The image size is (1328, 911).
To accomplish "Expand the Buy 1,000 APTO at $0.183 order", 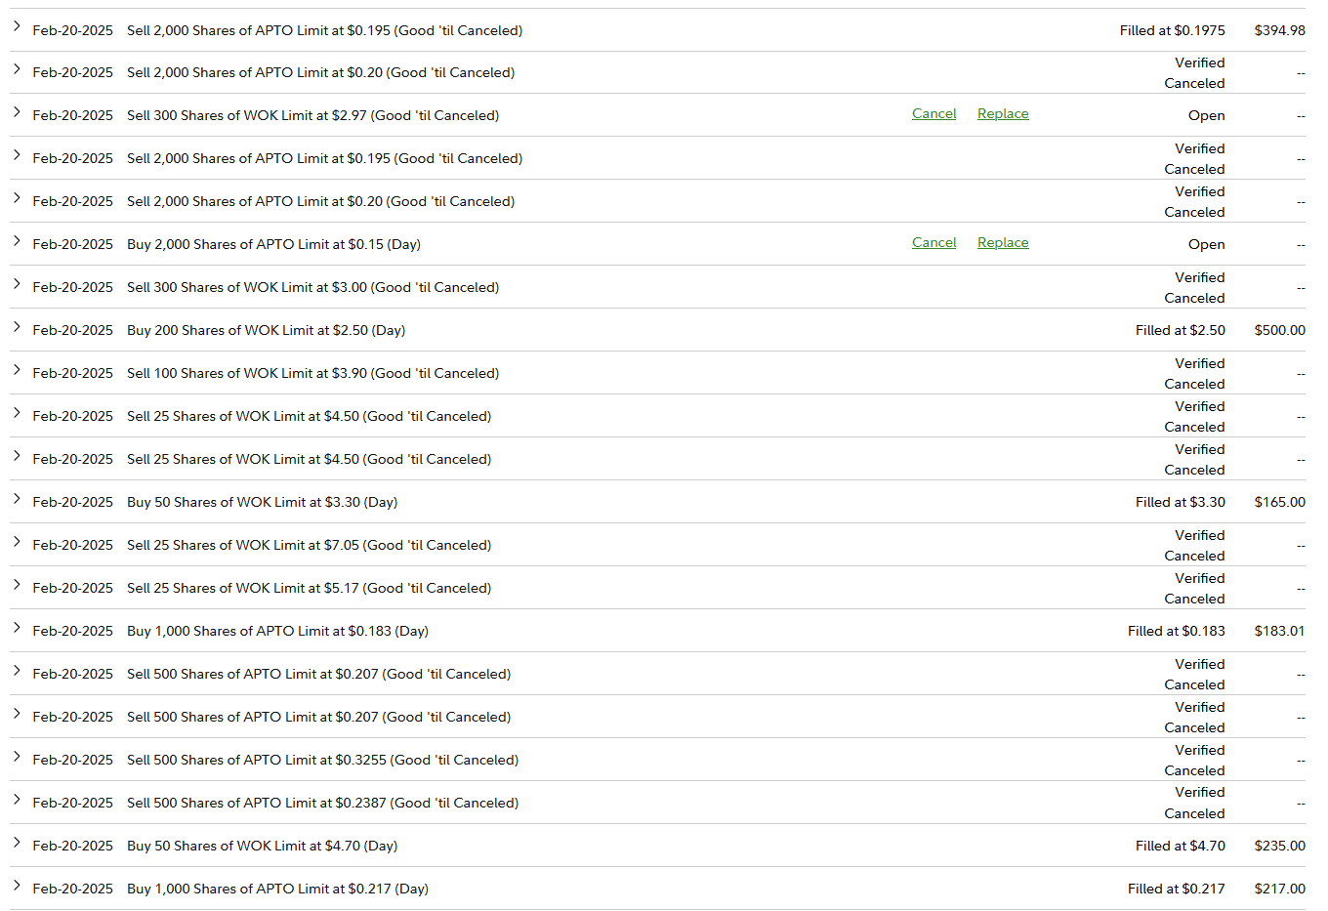I will 17,628.
